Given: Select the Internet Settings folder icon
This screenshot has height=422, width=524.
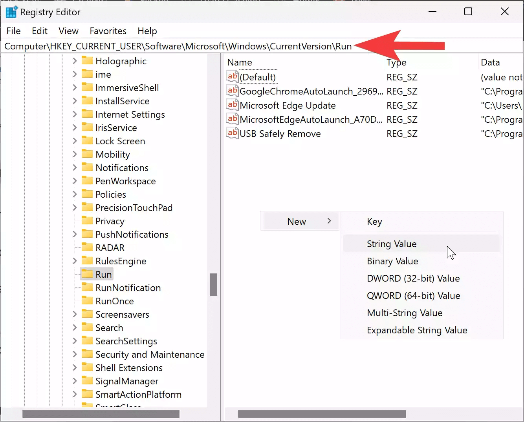Looking at the screenshot, I should pos(87,114).
